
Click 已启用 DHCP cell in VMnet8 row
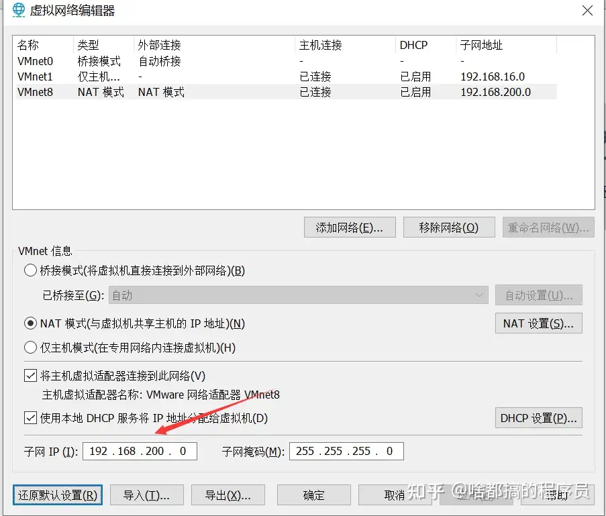click(x=416, y=92)
